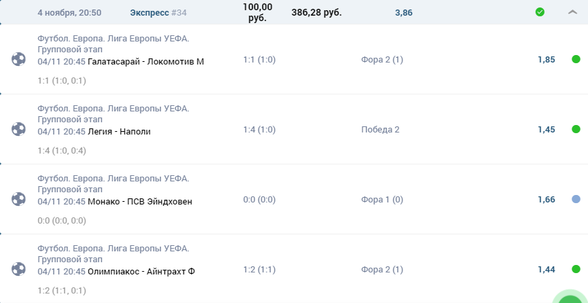The image size is (588, 303).
Task: Click the soccer ball icon for Олимпиакос match
Action: [x=18, y=269]
